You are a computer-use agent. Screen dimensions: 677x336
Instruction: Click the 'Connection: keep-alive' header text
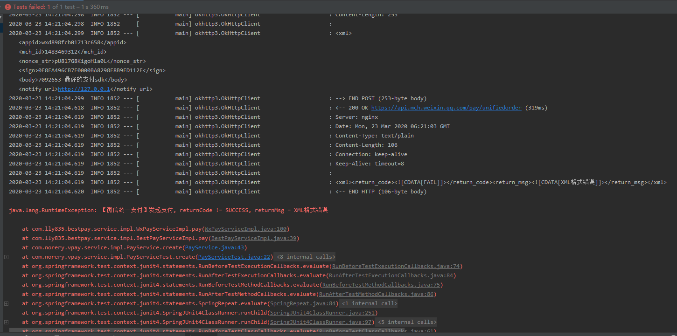coord(371,154)
